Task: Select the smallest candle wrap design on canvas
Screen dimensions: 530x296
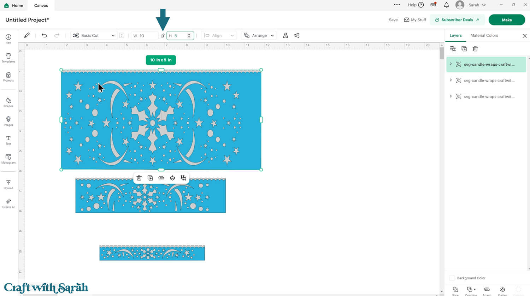Action: coord(152,253)
